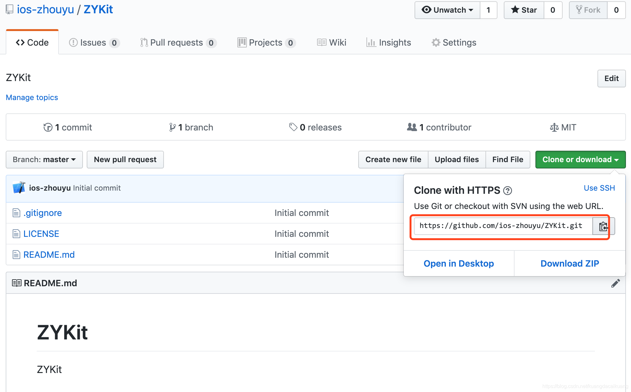Switch cloning to Use SSH
The image size is (631, 392).
pyautogui.click(x=599, y=188)
